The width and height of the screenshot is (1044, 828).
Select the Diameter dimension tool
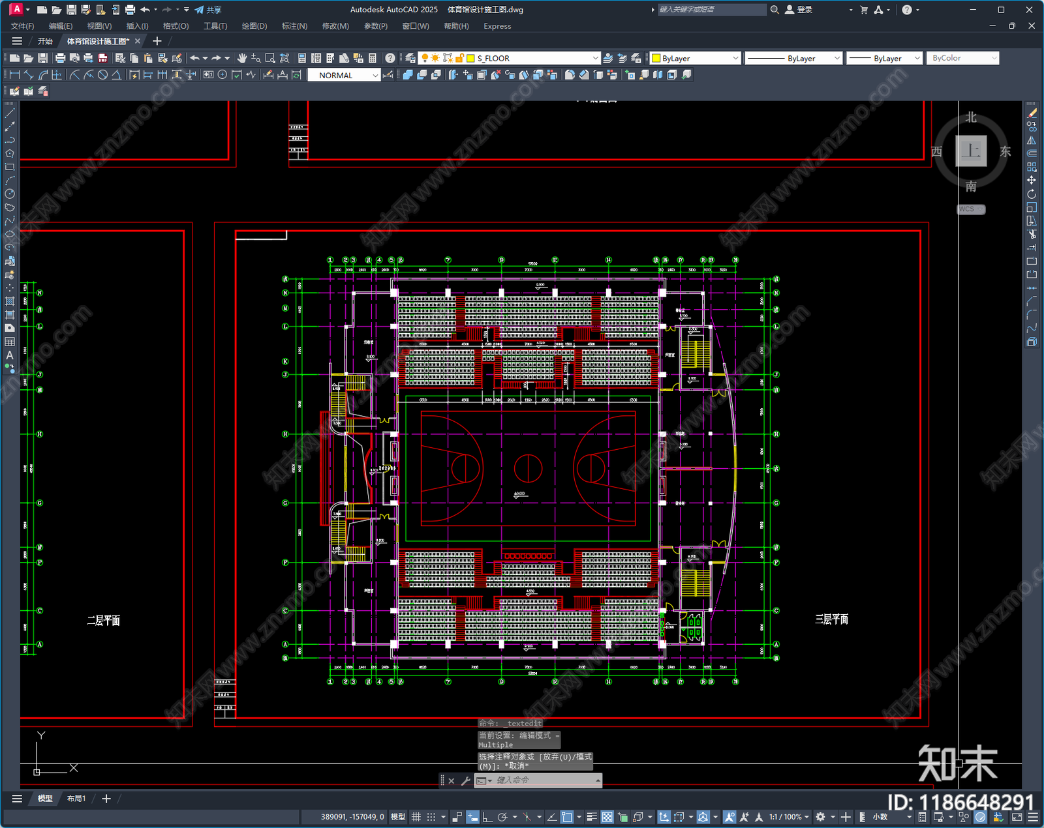[x=102, y=75]
